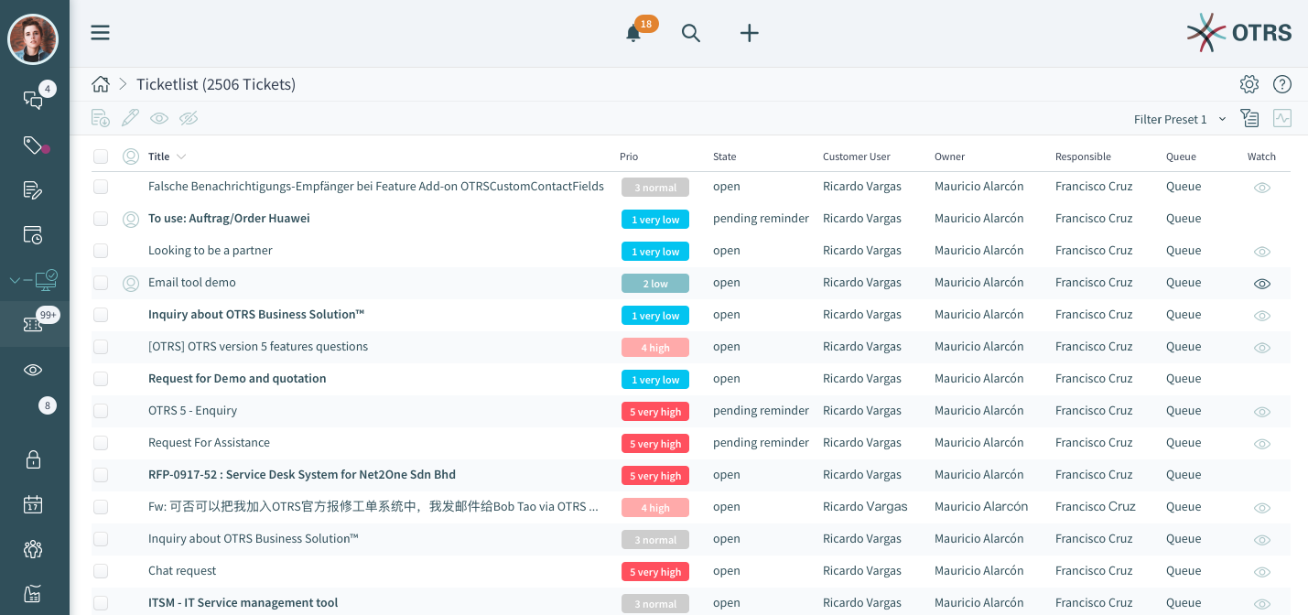Tick checkbox for Auftrag/Order Huawei ticket
The width and height of the screenshot is (1308, 615).
[101, 219]
